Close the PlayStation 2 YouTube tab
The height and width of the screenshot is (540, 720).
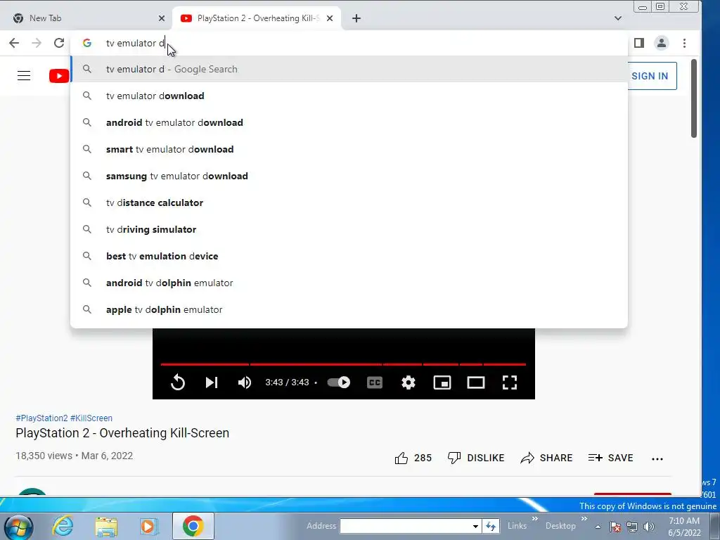tap(330, 18)
